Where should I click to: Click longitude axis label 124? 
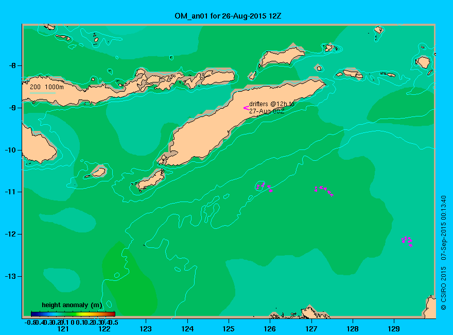coord(187,329)
